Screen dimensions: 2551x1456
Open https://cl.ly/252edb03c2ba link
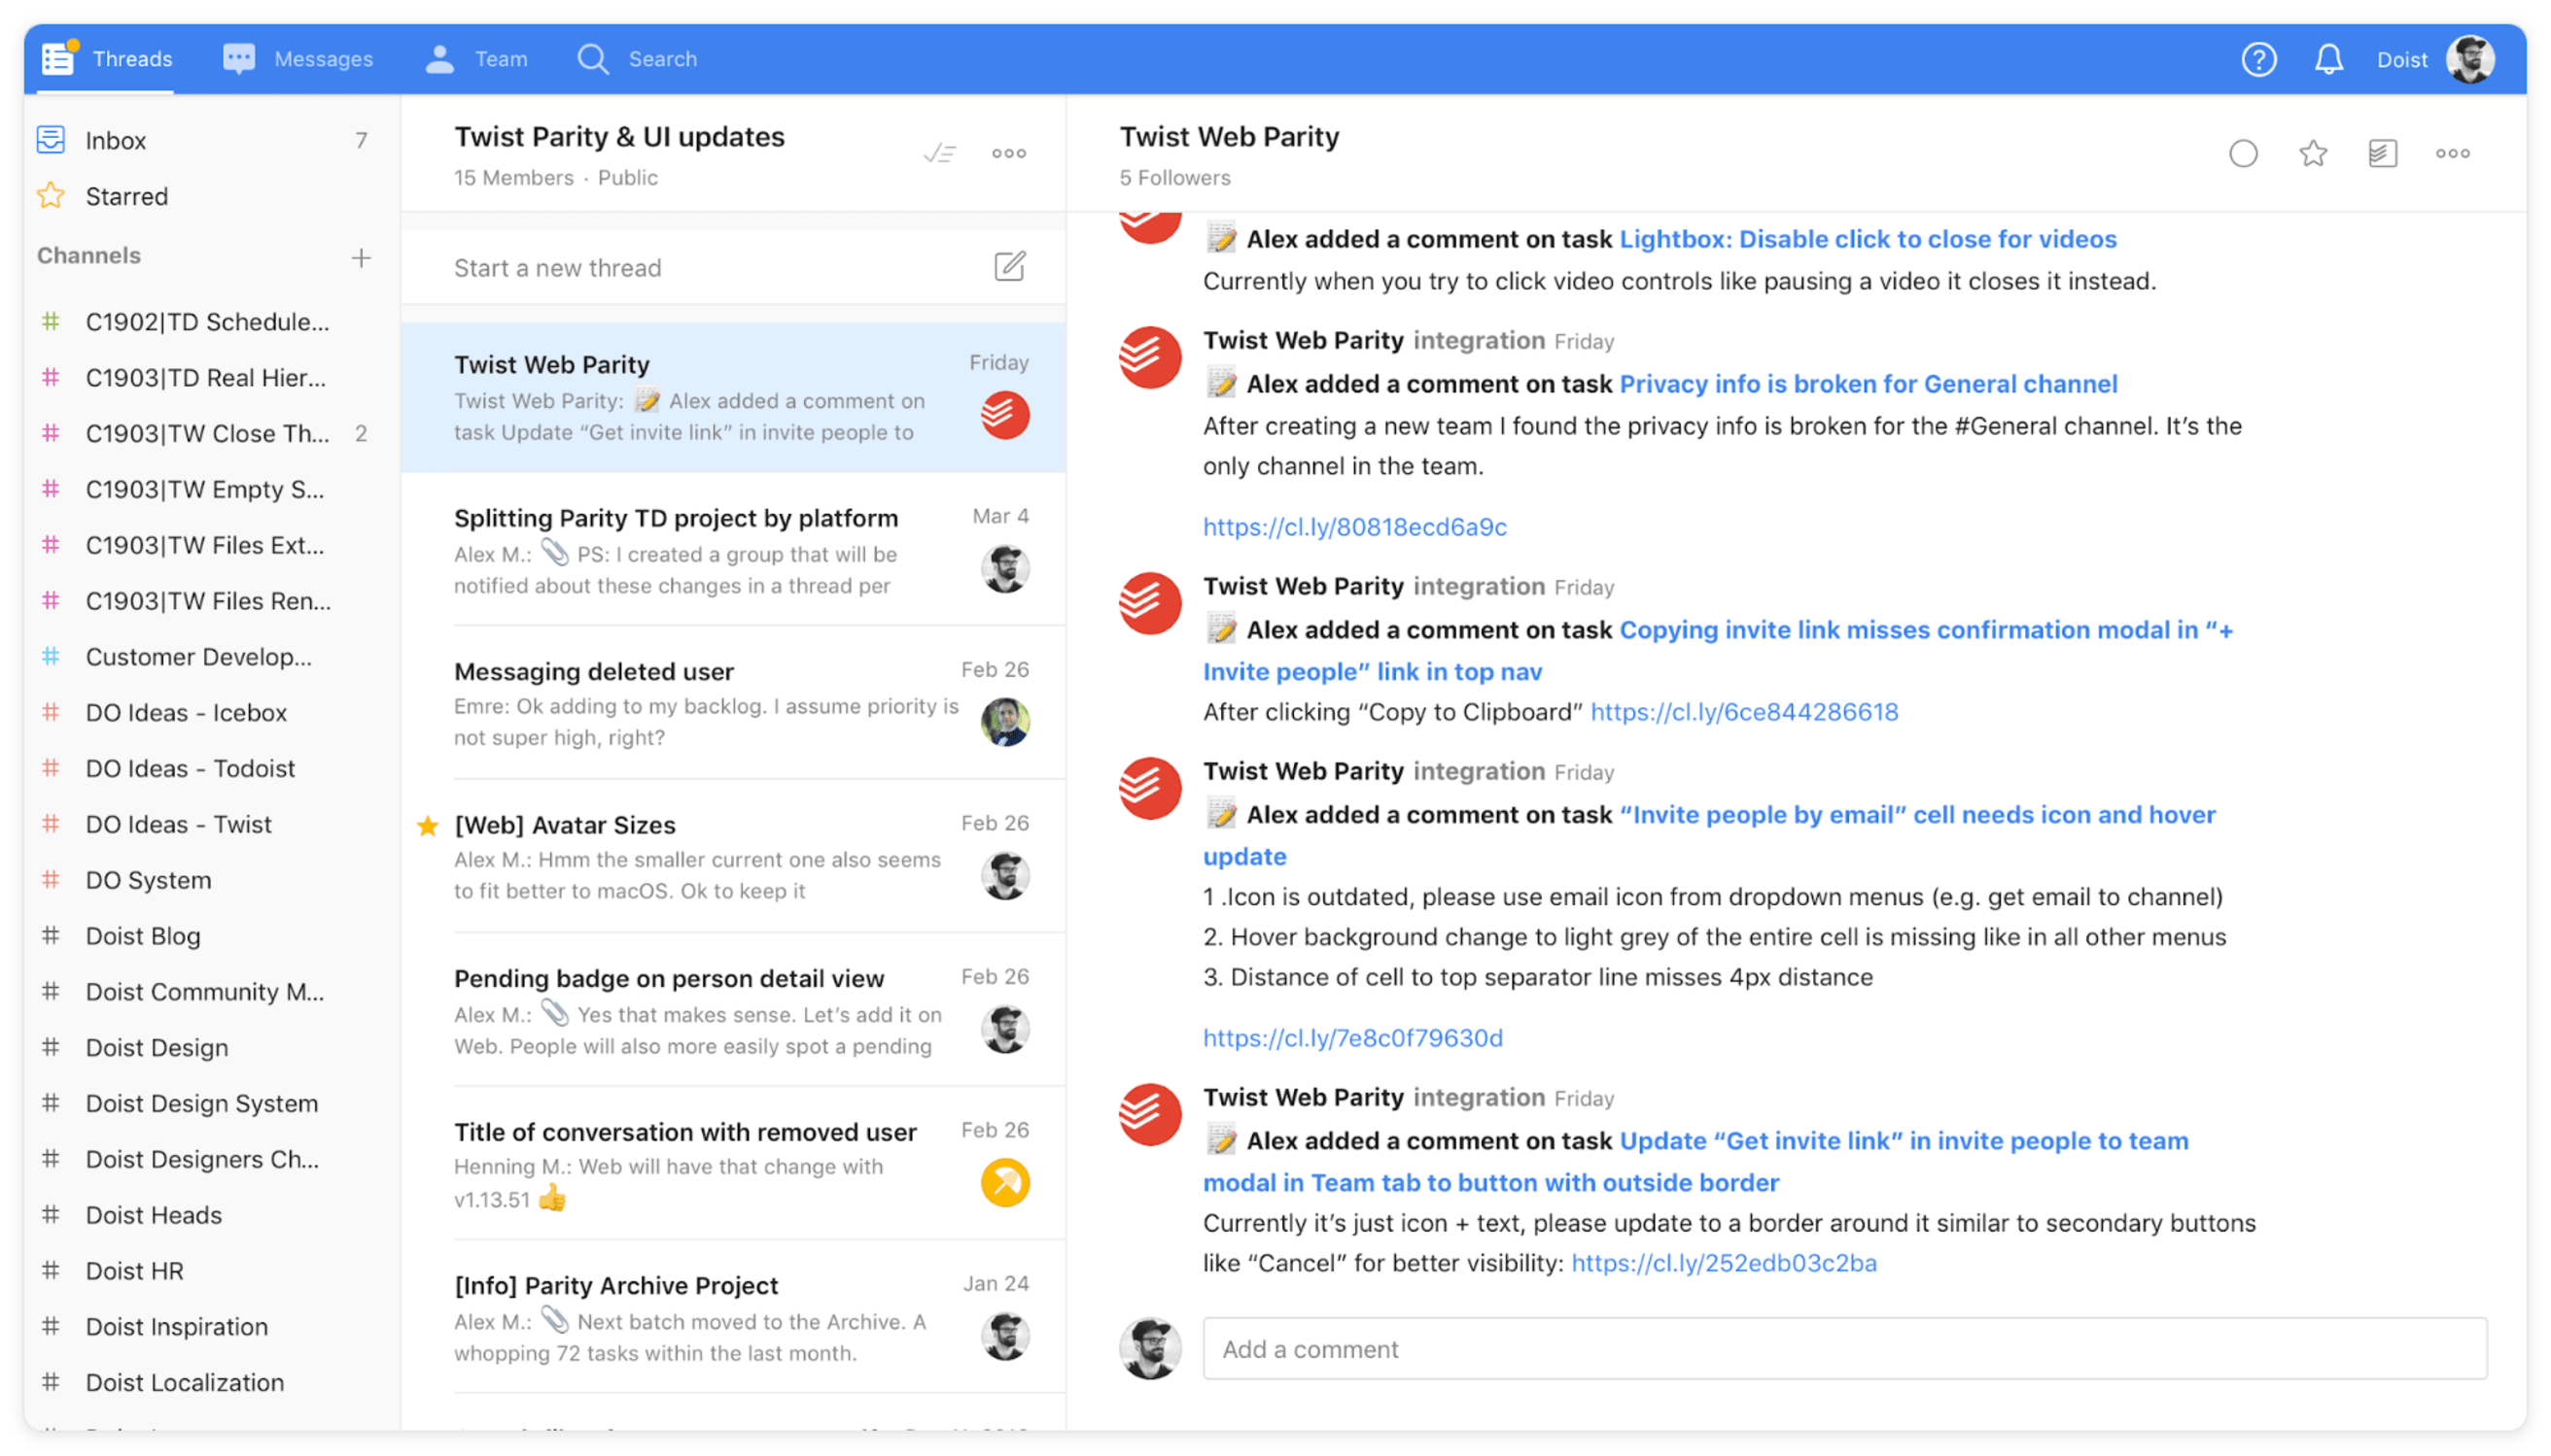(1724, 1263)
